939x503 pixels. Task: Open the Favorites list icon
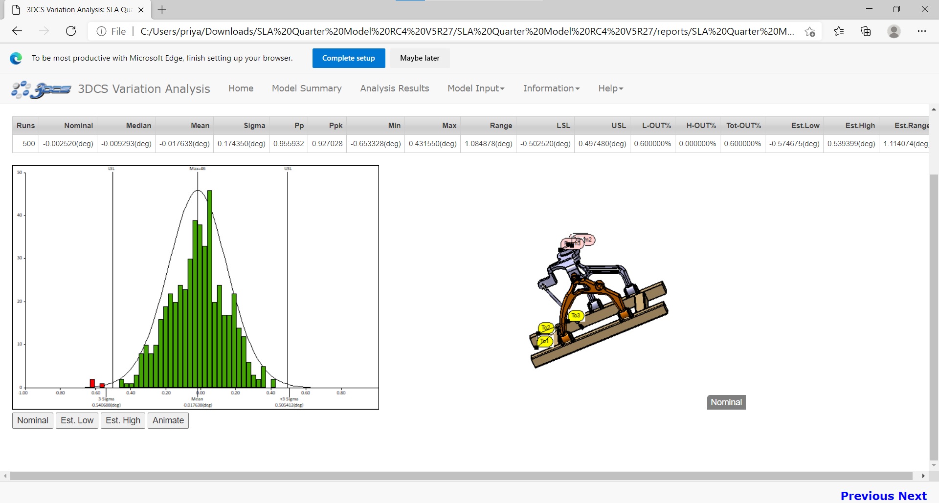pos(839,31)
